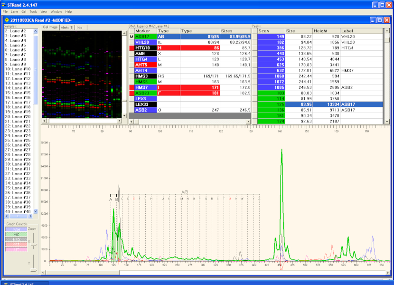Open the Tools menu
This screenshot has width=394, height=285.
[33, 11]
